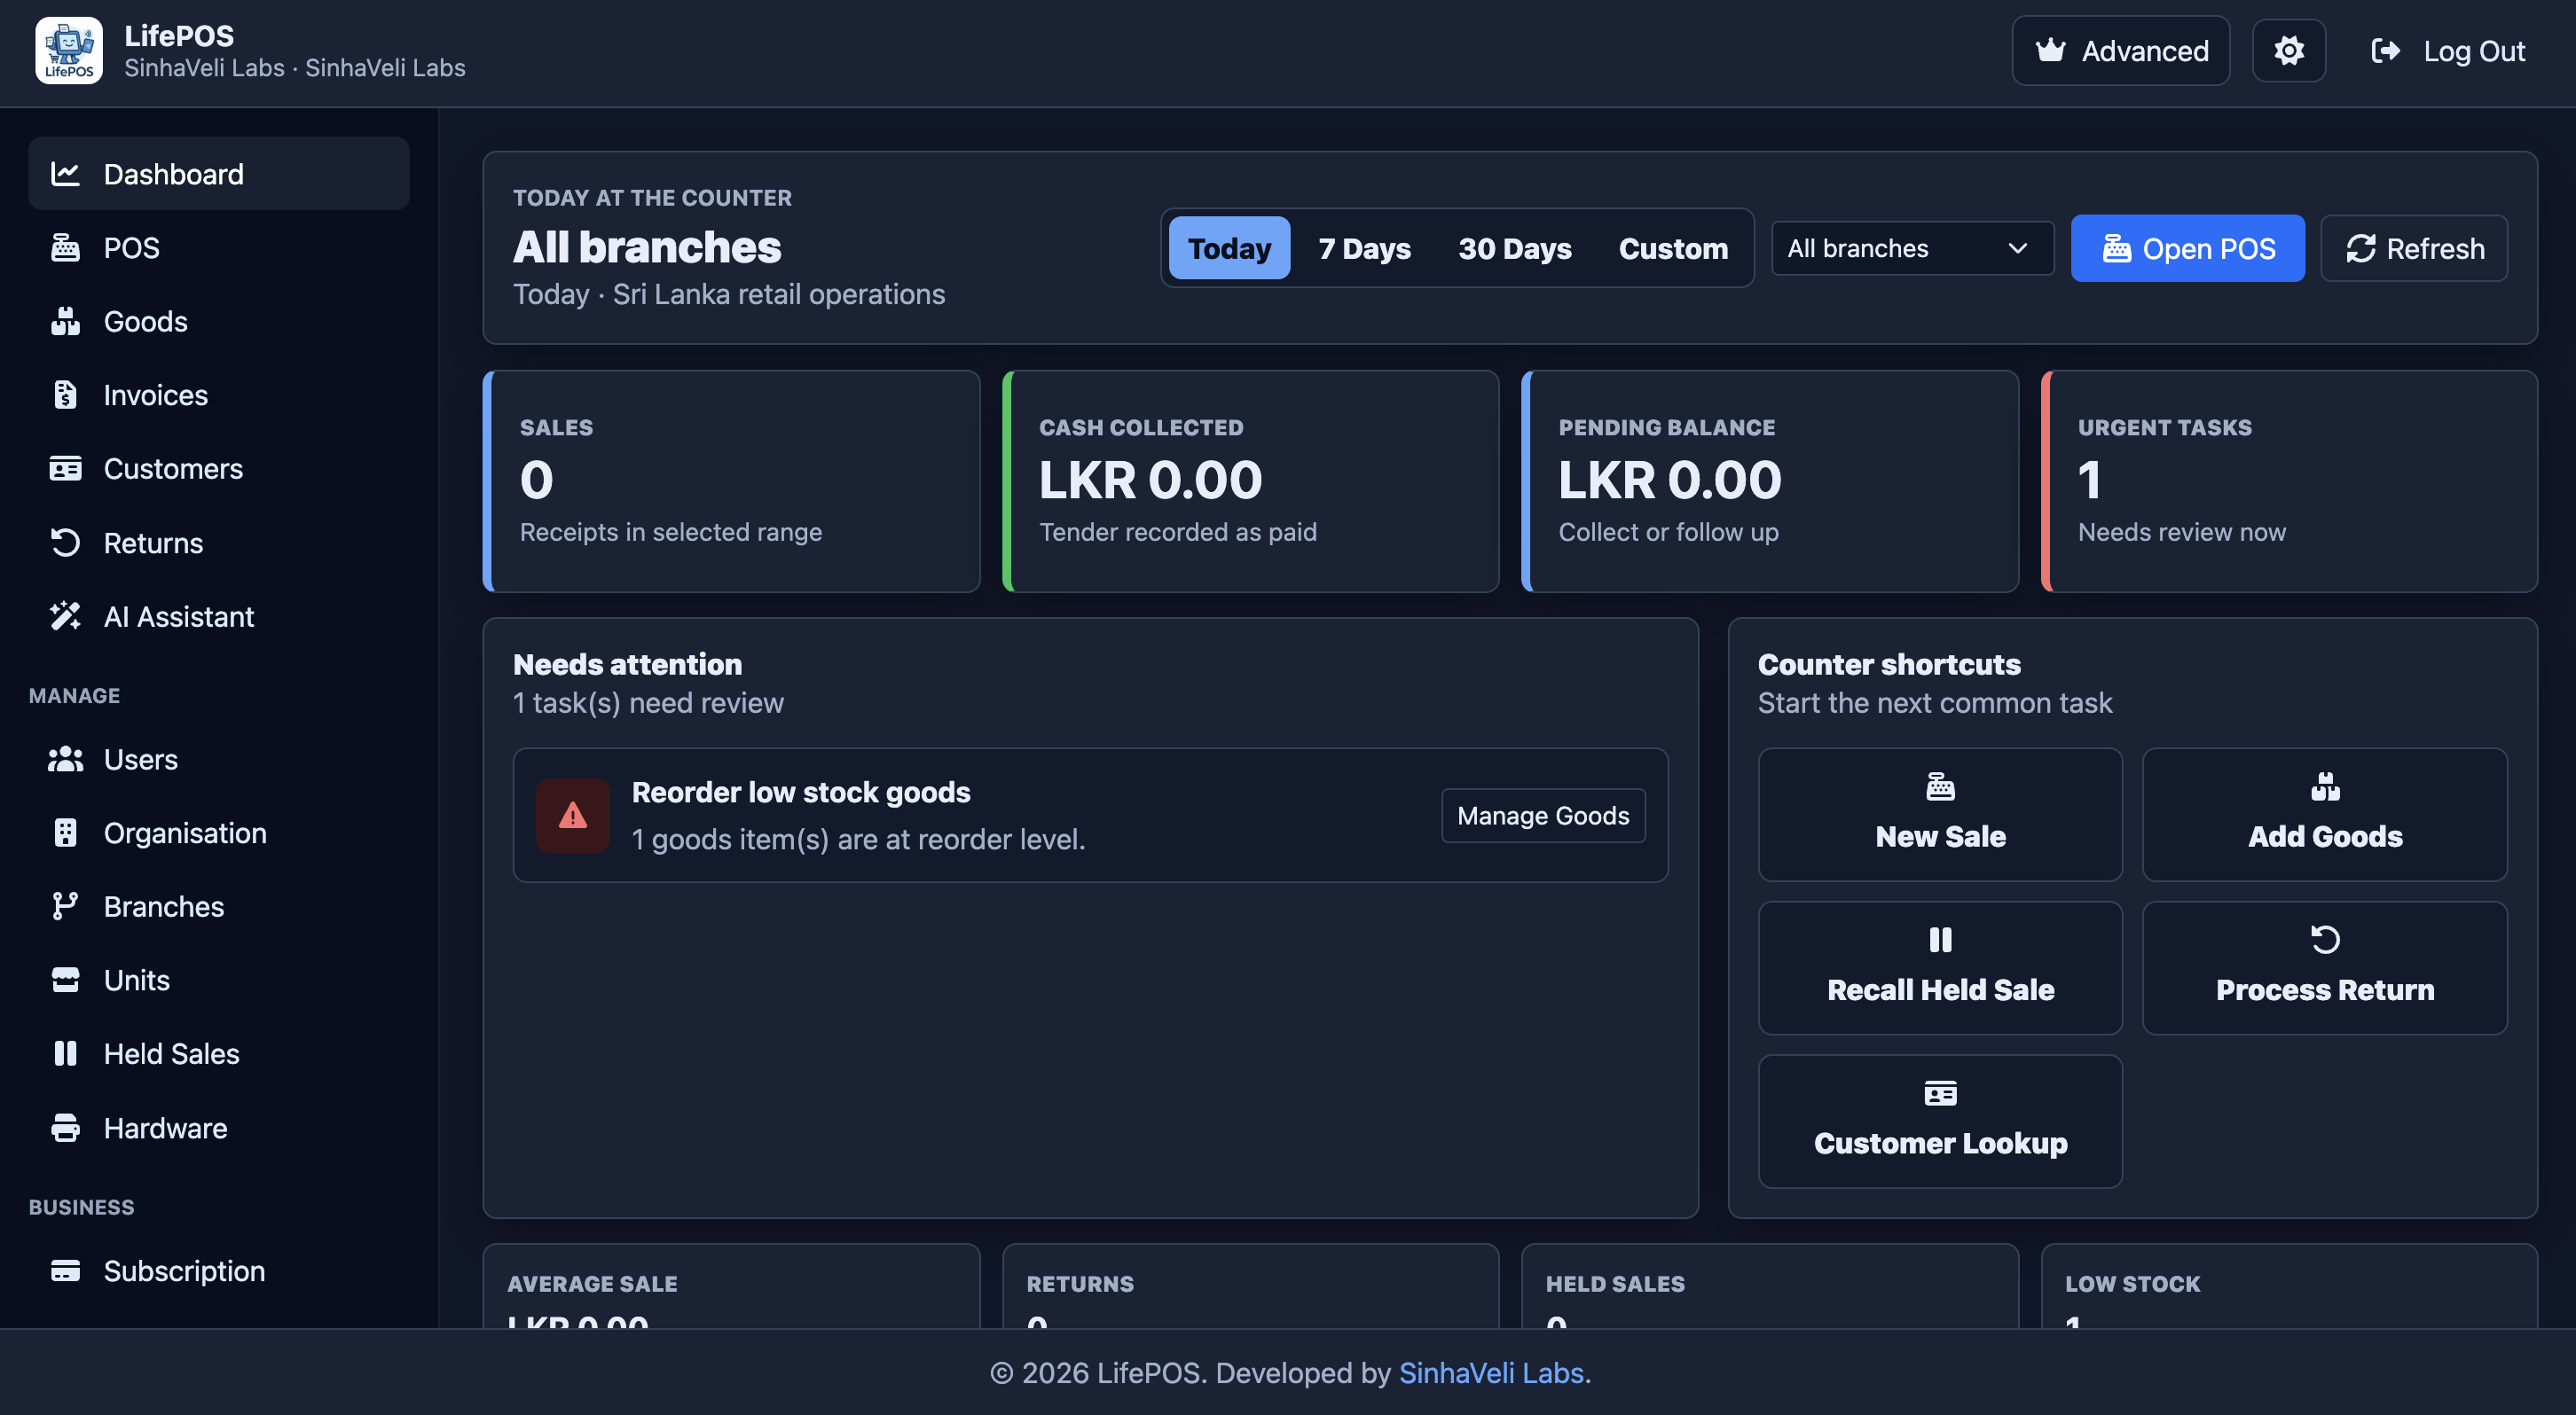Viewport: 2576px width, 1415px height.
Task: Click the Sales summary card
Action: tap(732, 481)
